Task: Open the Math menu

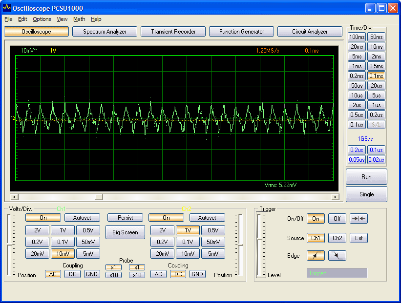Action: point(79,19)
